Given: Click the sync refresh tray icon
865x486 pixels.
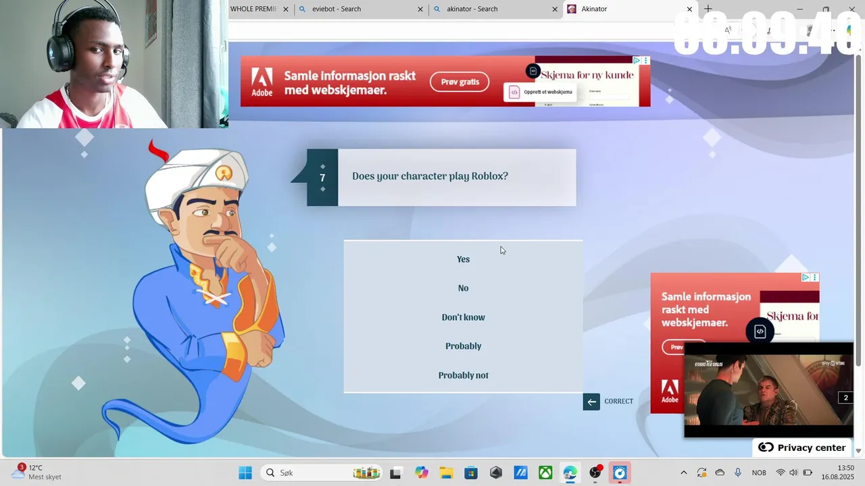Looking at the screenshot, I should [701, 473].
